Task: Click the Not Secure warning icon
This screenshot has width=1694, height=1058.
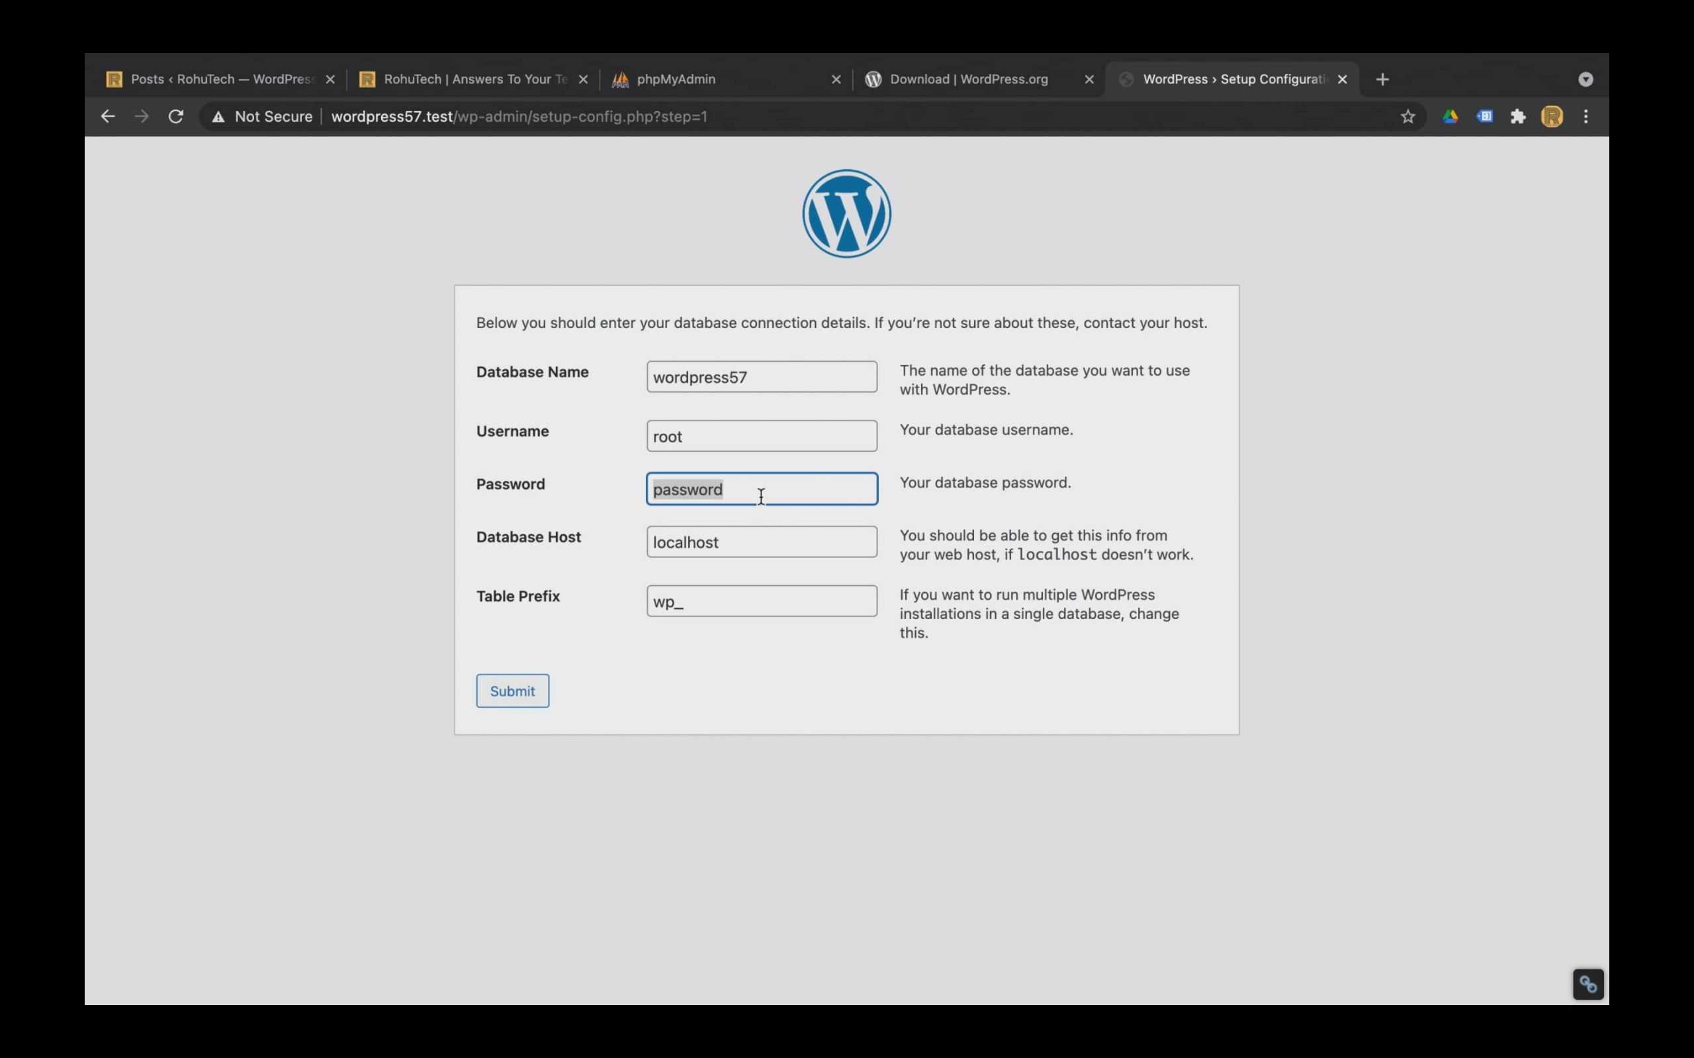Action: click(218, 117)
